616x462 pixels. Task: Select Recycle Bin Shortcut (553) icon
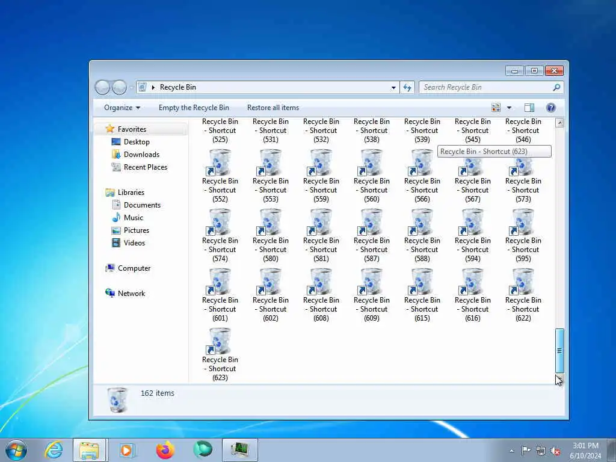(270, 162)
